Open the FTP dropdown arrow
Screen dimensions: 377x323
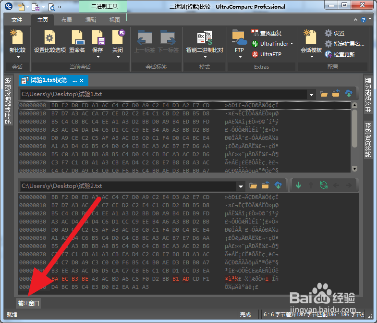(240, 57)
